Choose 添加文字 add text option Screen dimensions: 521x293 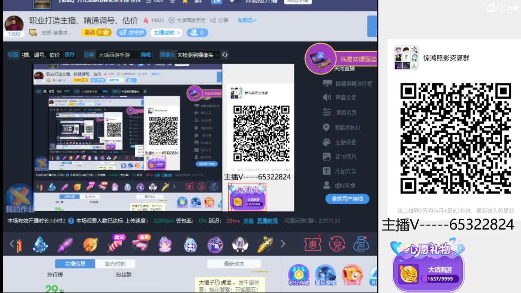339,171
